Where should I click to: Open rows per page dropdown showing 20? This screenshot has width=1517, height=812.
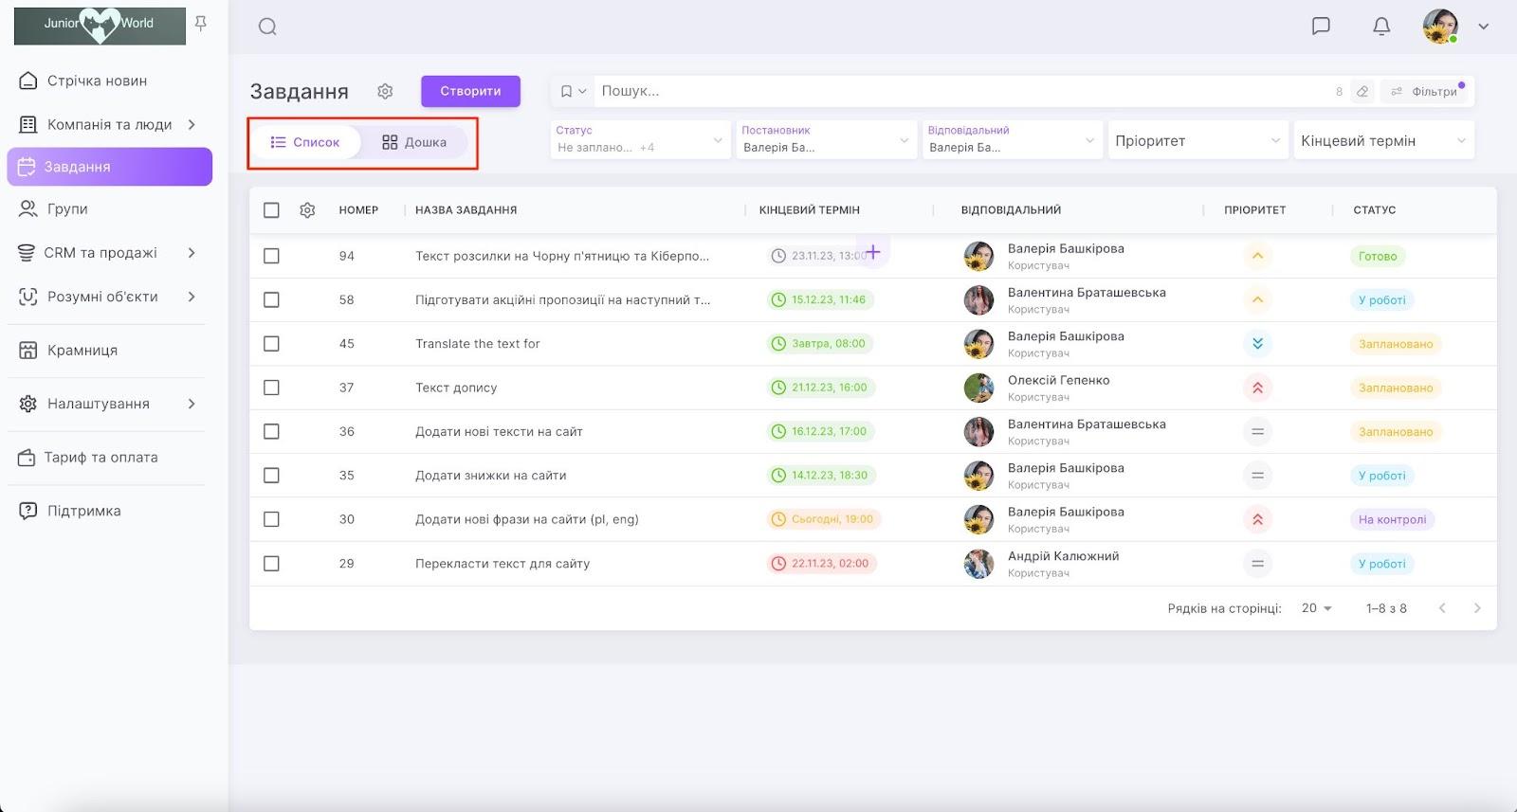point(1317,608)
